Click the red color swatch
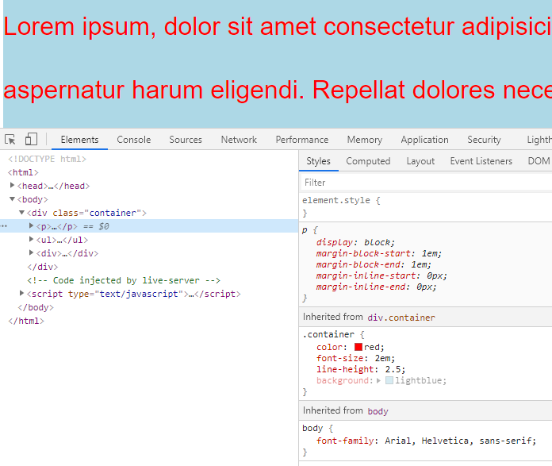Viewport: 552px width, 466px height. [x=358, y=347]
